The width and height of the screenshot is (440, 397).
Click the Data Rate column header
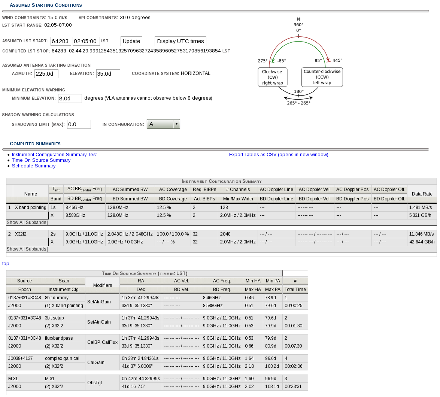[422, 194]
